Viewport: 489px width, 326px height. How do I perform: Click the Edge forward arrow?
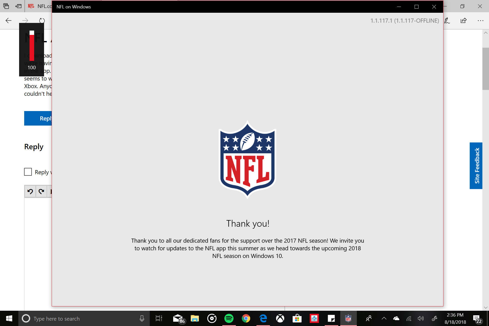25,21
